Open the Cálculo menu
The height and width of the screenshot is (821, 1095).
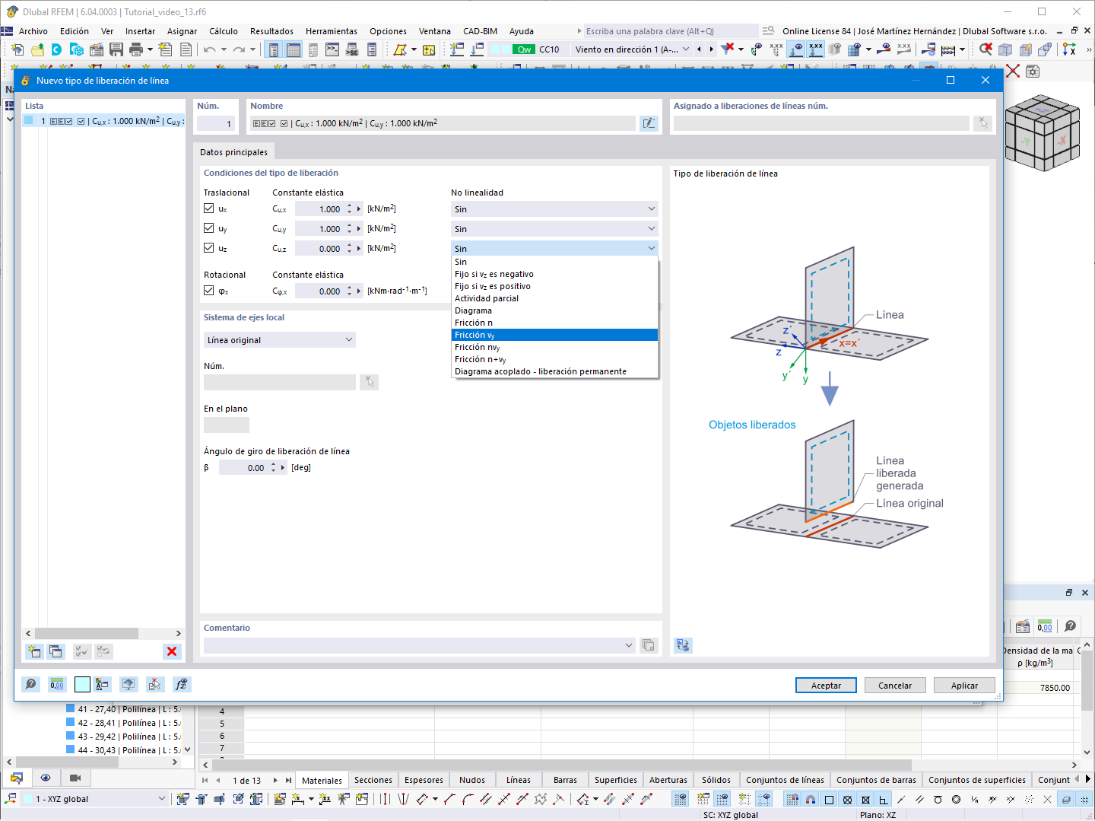[x=224, y=31]
